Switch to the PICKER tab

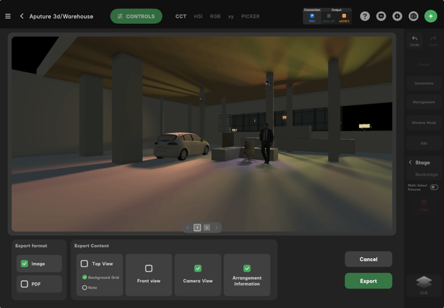(x=250, y=17)
